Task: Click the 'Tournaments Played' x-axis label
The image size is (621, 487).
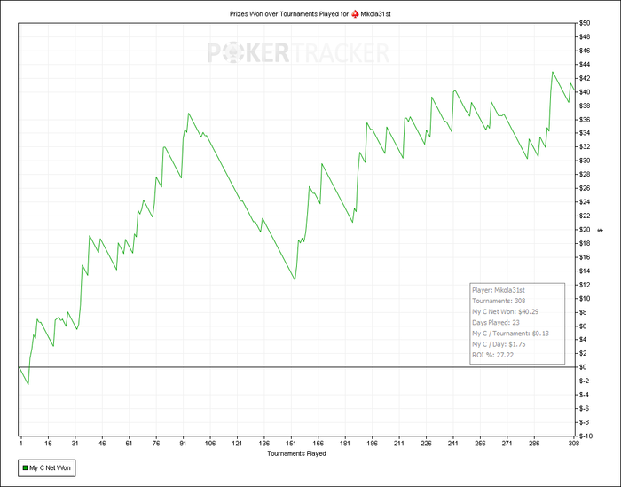Action: coord(296,453)
